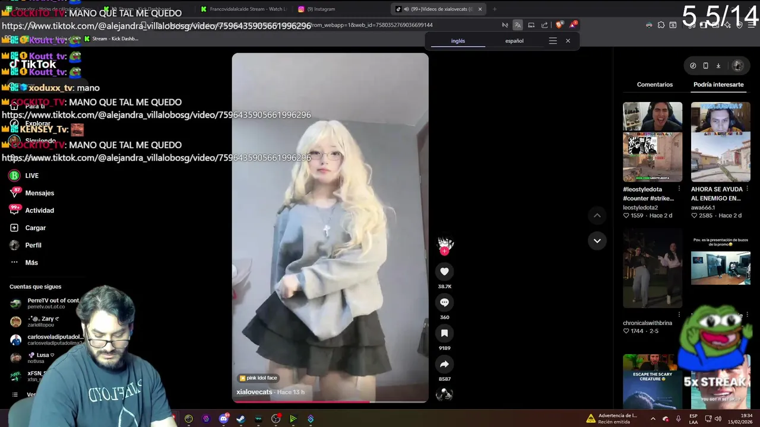Click the microphone icon in system tray

tap(678, 419)
